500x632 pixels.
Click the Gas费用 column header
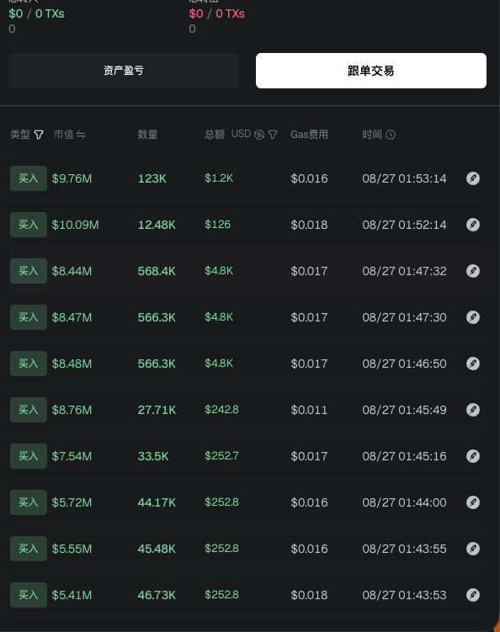point(309,135)
